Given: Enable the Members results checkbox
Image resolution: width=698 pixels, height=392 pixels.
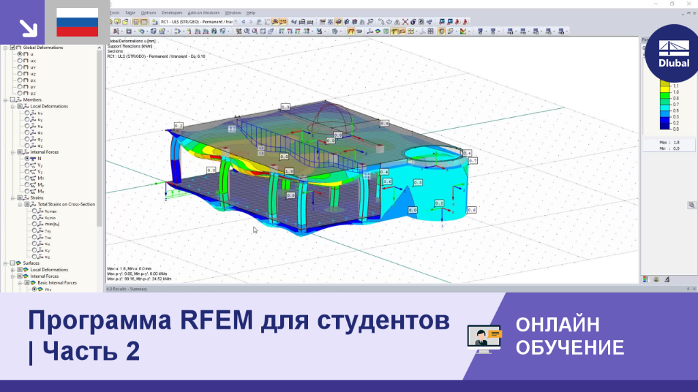Looking at the screenshot, I should pyautogui.click(x=12, y=100).
